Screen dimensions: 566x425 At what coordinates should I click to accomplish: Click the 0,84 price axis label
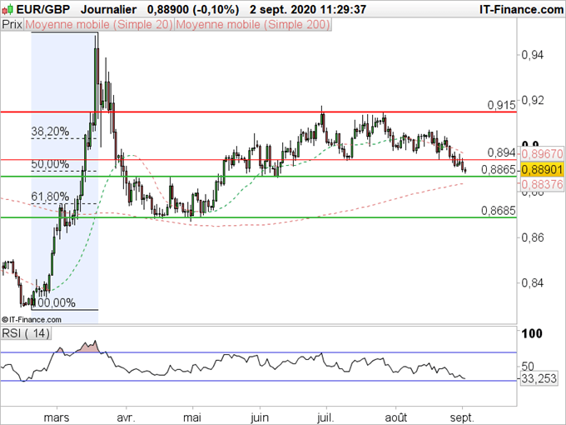[x=533, y=283]
